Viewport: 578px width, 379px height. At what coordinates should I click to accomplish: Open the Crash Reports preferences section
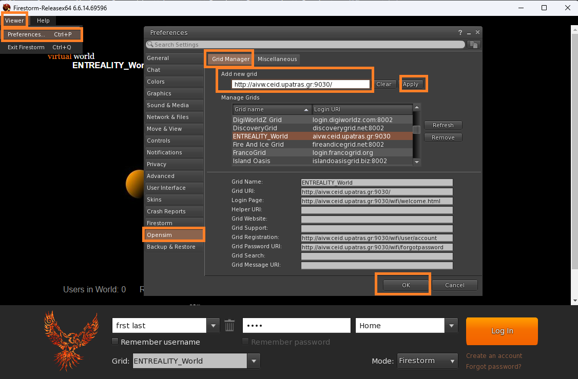(174, 211)
